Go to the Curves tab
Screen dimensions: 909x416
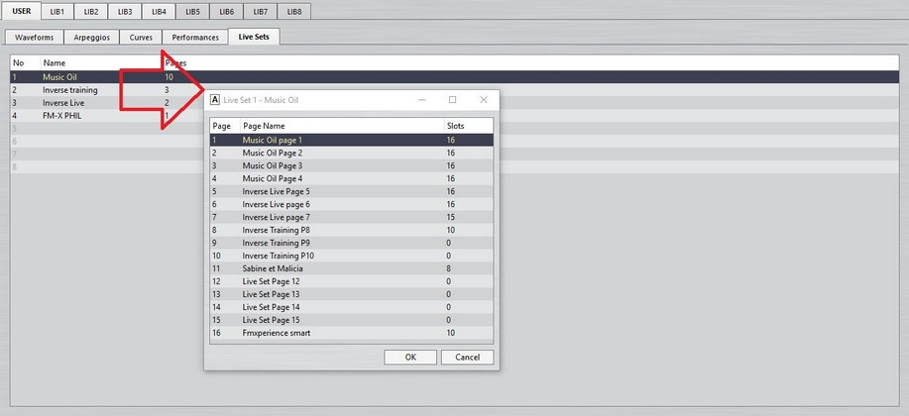(141, 37)
